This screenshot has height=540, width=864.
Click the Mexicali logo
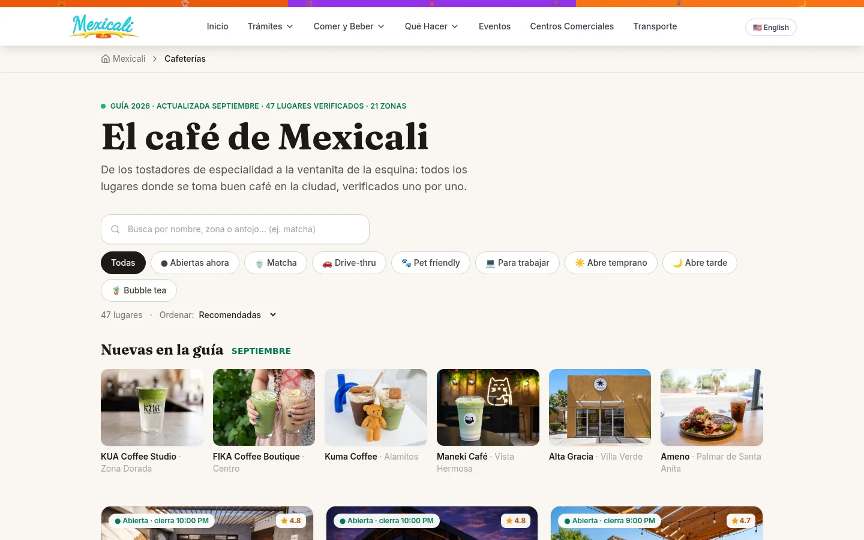coord(103,26)
